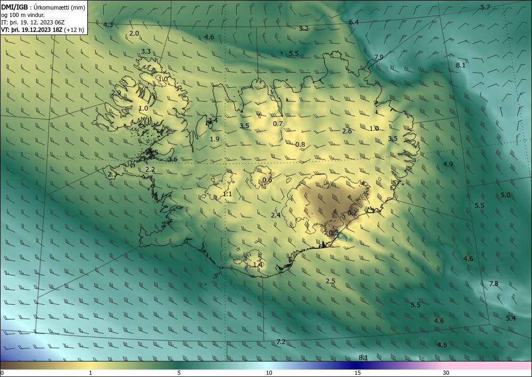Click the 0.7 value in north Iceland
Image resolution: width=532 pixels, height=377 pixels.
278,124
